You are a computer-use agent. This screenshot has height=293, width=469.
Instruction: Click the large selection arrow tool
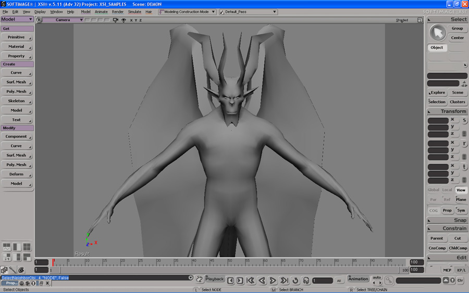[438, 33]
